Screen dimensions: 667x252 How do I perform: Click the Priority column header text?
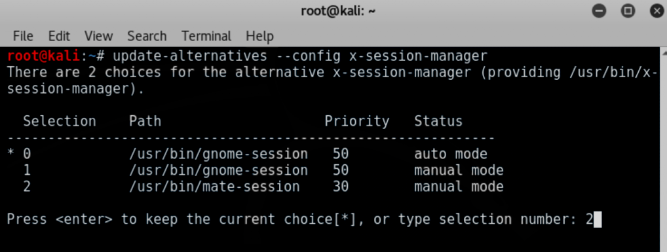[x=357, y=122]
